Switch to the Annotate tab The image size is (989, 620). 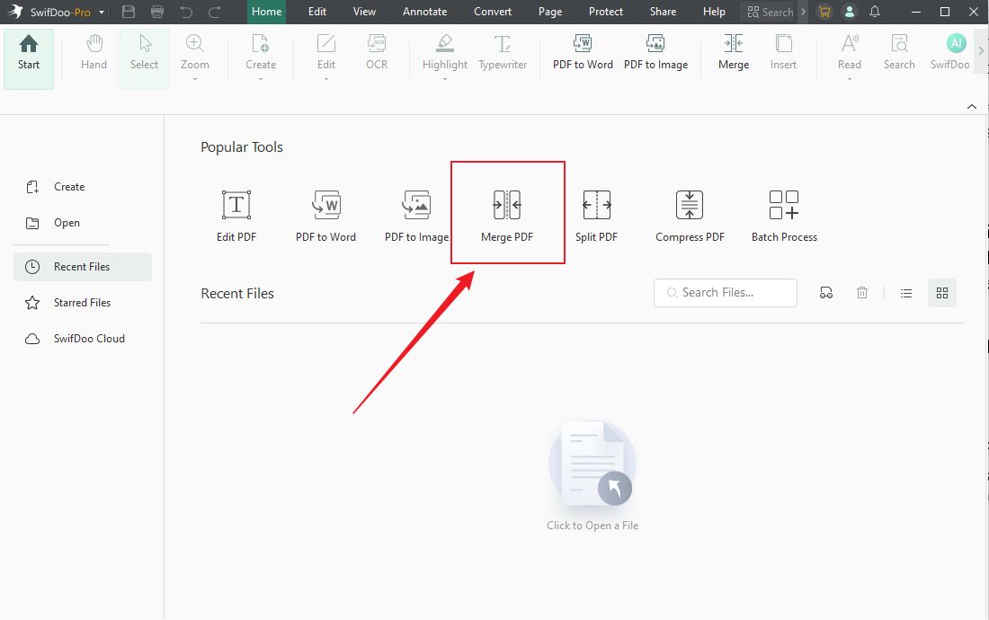click(424, 12)
